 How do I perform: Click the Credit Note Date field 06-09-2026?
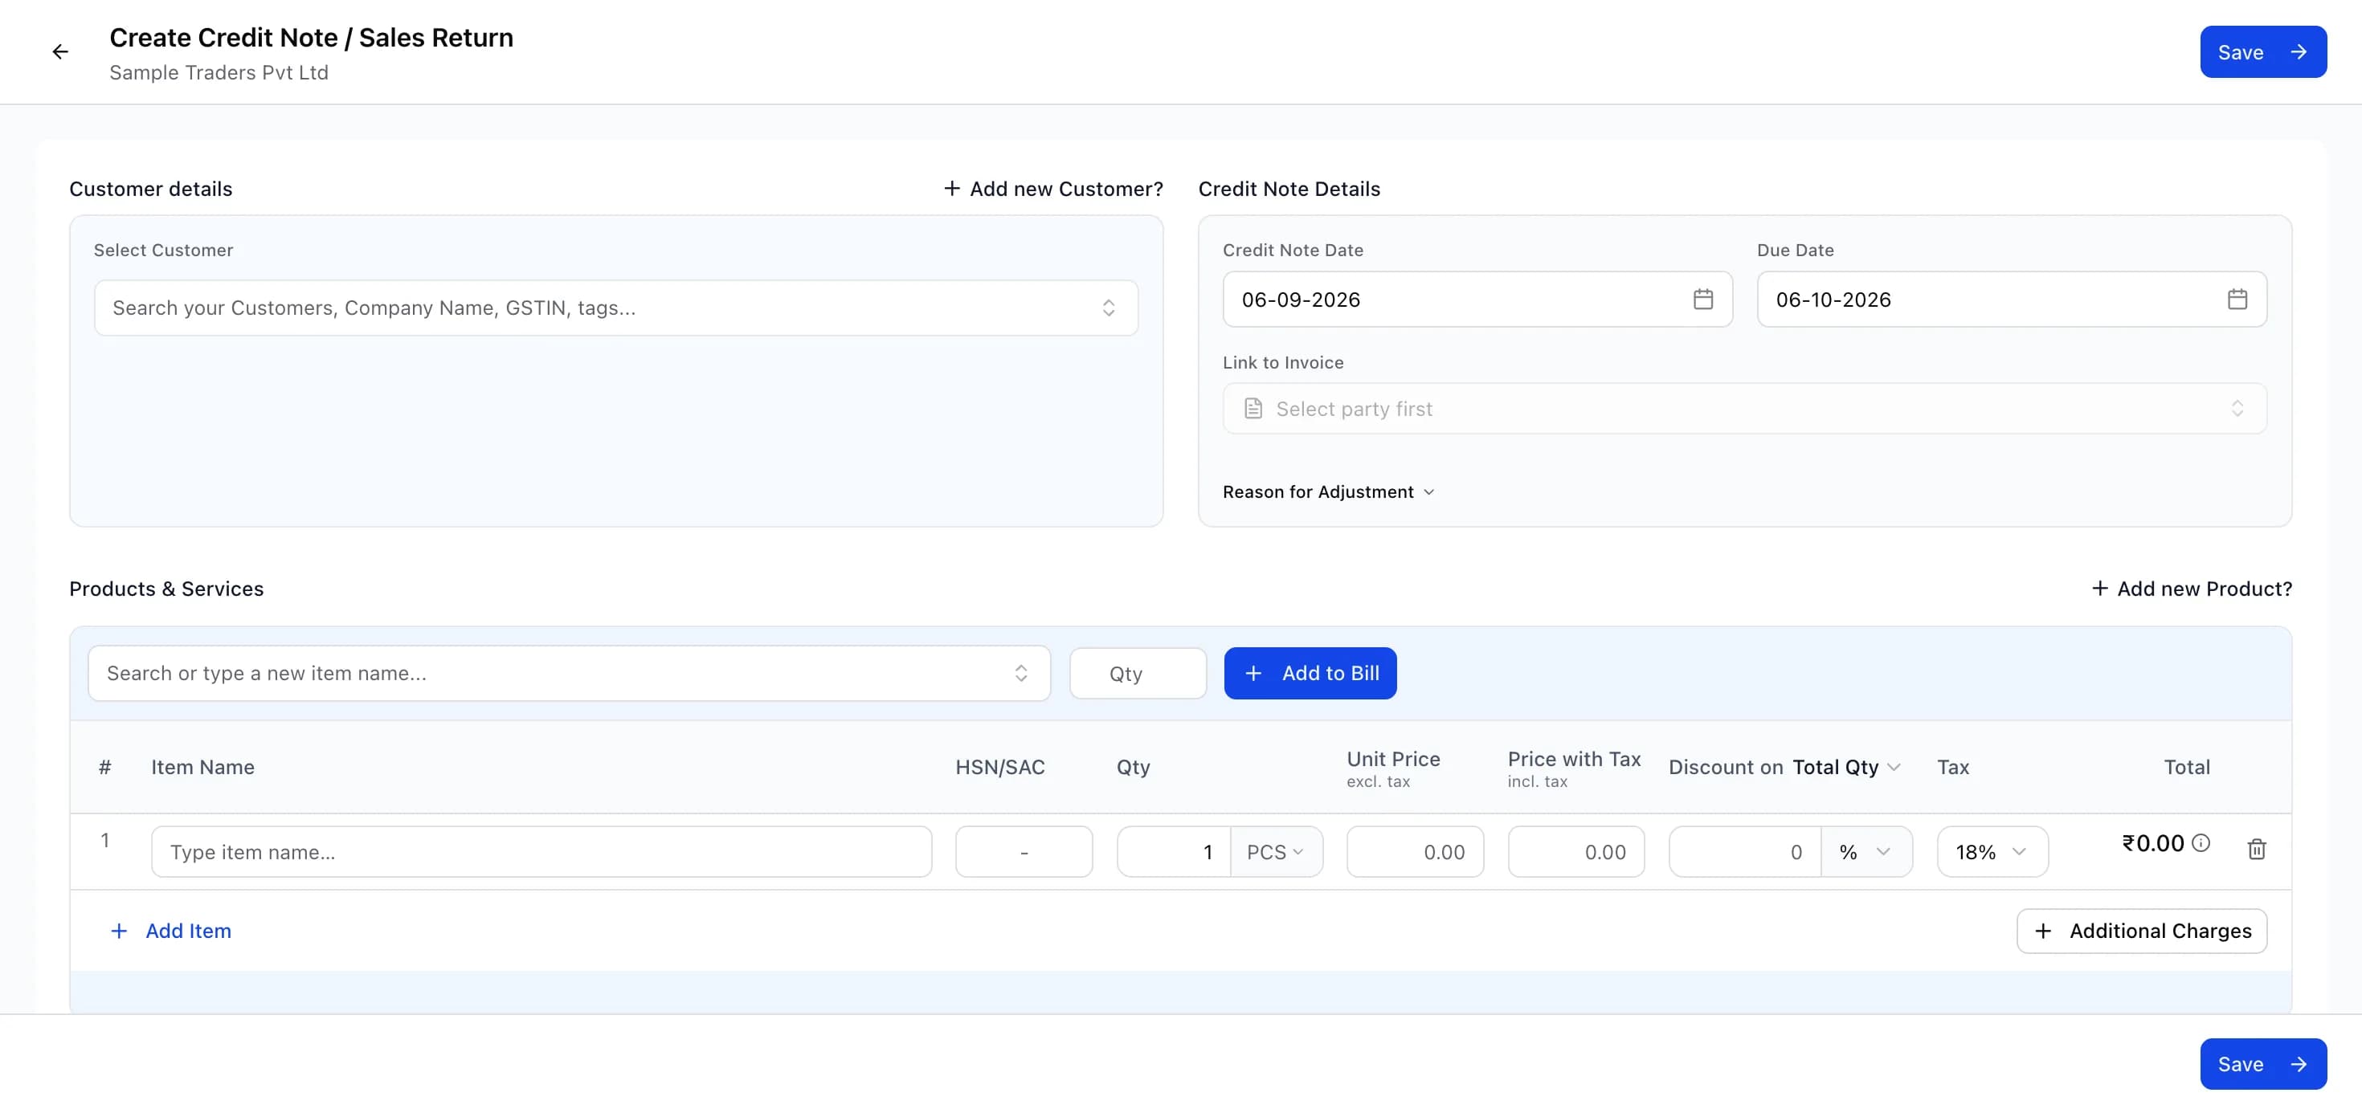(1477, 299)
